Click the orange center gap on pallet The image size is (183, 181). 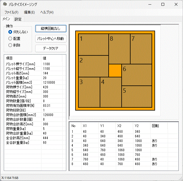pyautogui.click(x=115, y=70)
